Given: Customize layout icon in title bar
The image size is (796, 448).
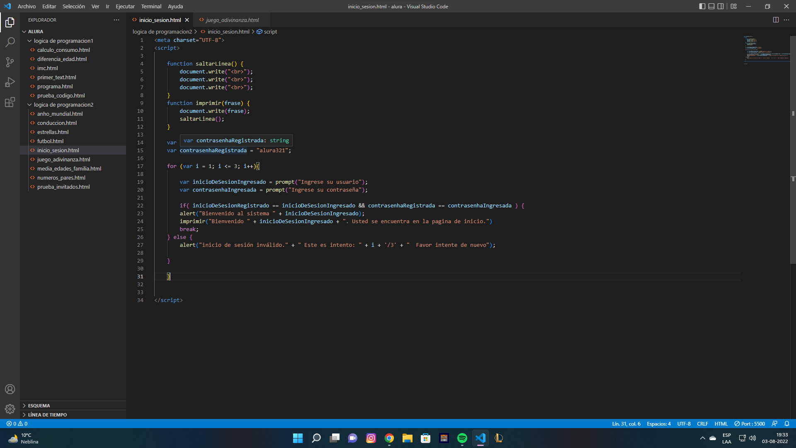Looking at the screenshot, I should click(734, 6).
